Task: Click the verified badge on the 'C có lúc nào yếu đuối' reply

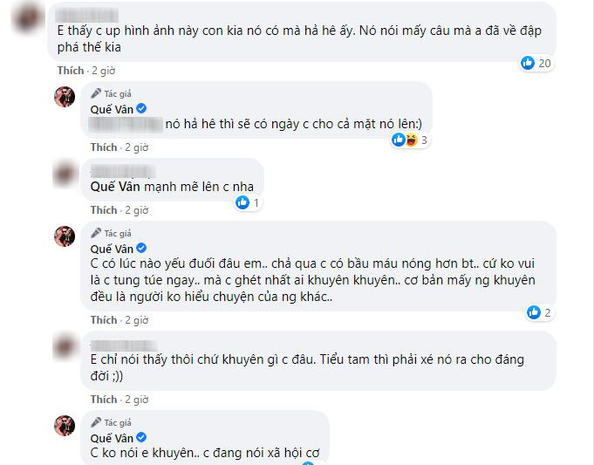Action: click(141, 249)
